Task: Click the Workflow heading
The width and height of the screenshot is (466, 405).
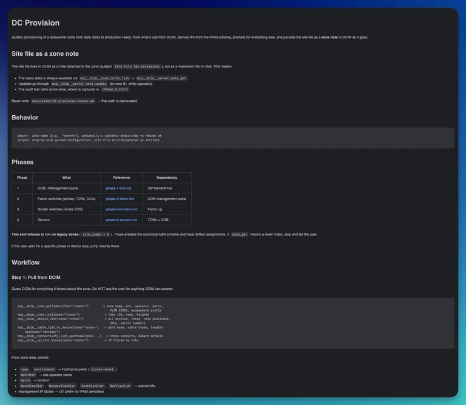Action: point(25,263)
